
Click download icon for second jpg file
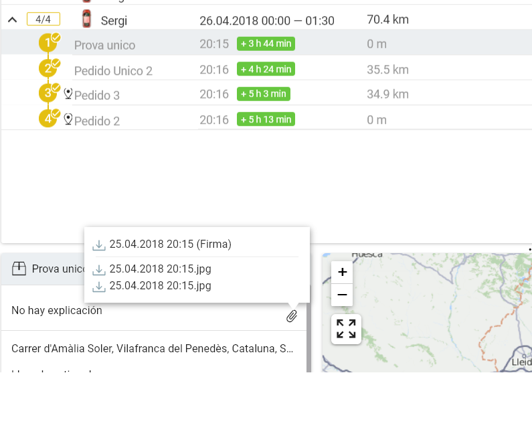[99, 287]
